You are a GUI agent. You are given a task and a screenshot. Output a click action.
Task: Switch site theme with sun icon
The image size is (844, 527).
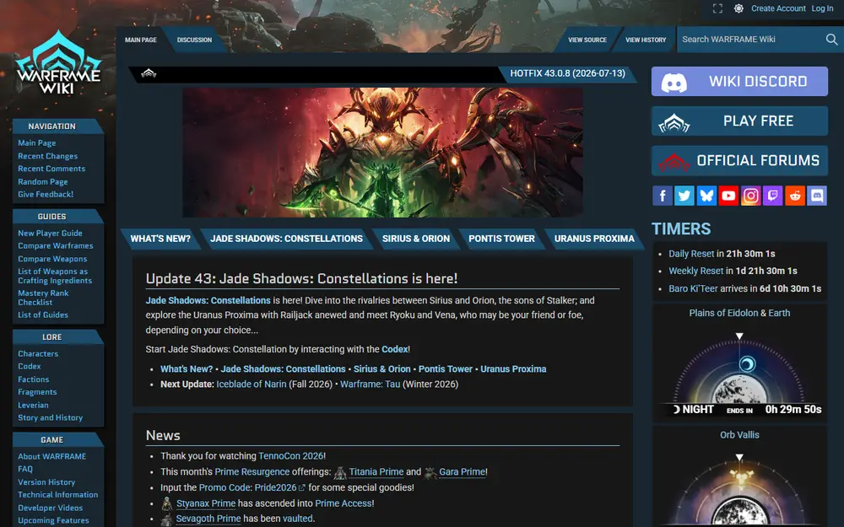(x=738, y=8)
